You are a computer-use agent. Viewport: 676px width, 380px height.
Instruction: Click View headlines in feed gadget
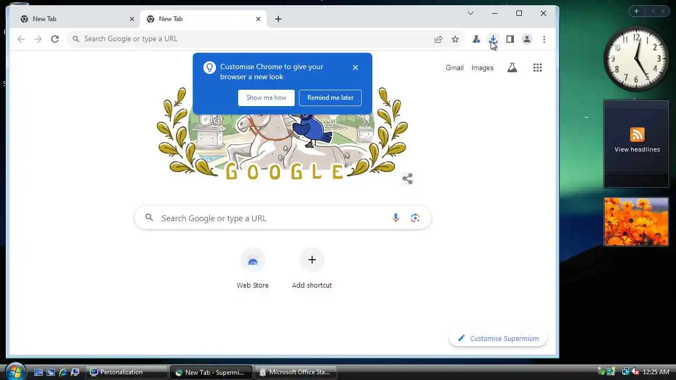click(x=637, y=149)
